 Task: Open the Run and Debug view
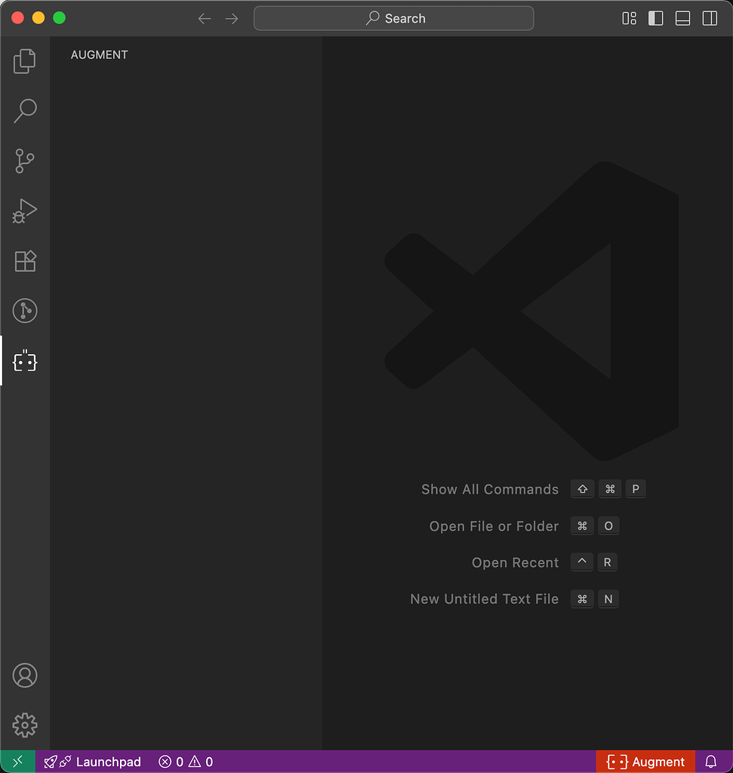click(x=25, y=211)
